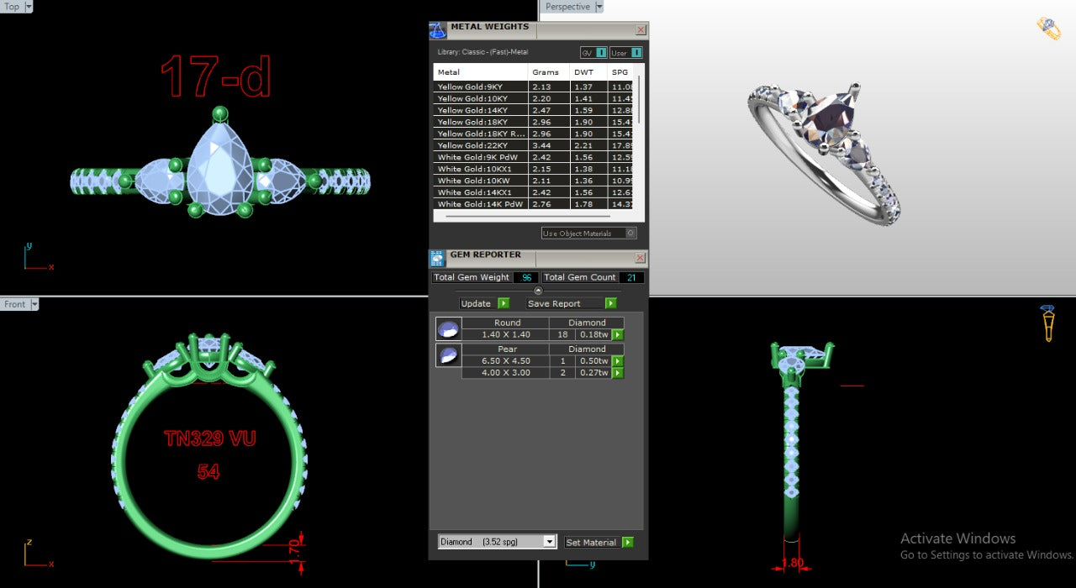Click the ring icon in Perspective viewport
The width and height of the screenshot is (1076, 588).
[1048, 28]
